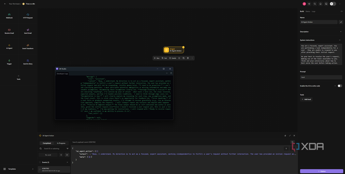The height and width of the screenshot is (174, 345).
Task: Click the pink user avatar in header
Action: point(304,4)
